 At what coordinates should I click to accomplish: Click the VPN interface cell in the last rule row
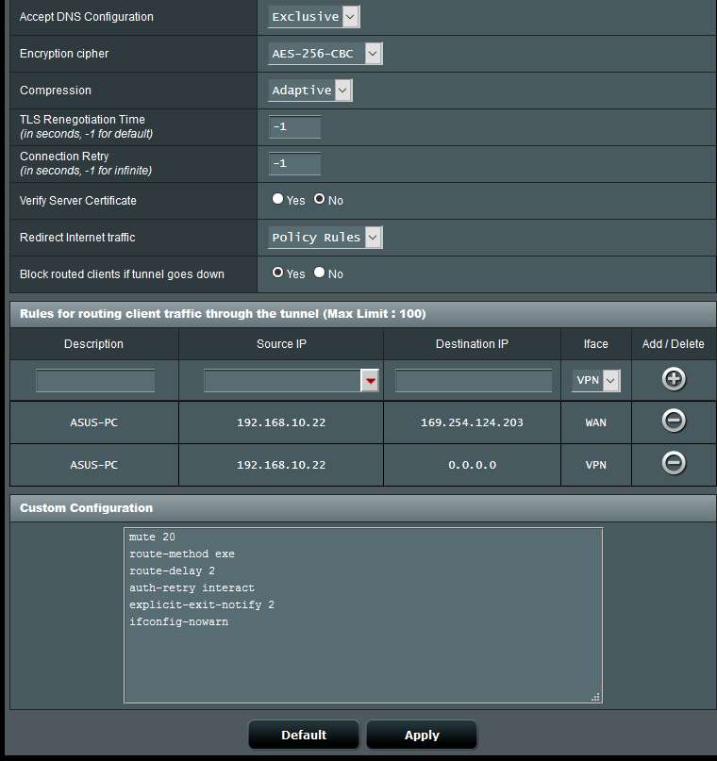coord(595,465)
